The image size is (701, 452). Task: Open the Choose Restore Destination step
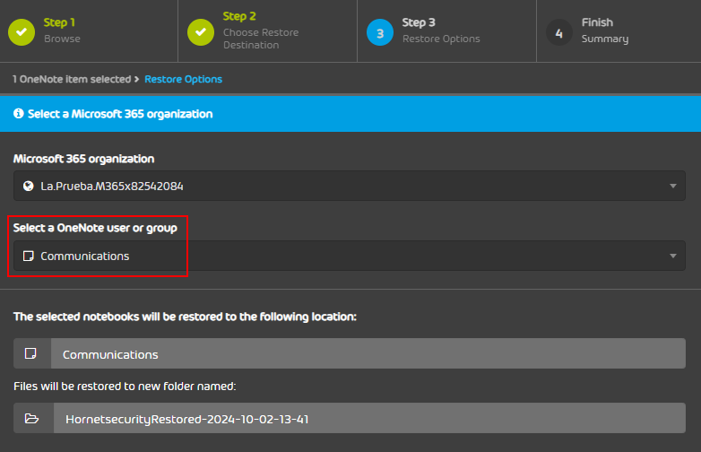point(260,38)
